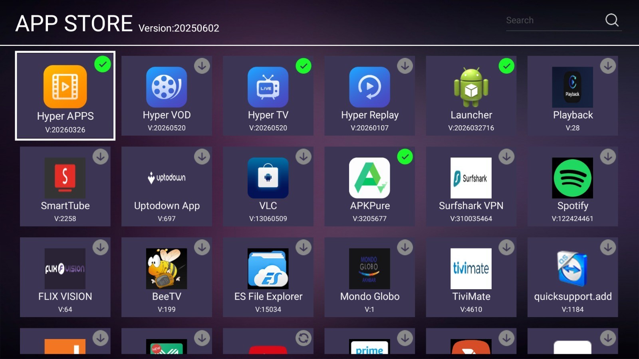Open the Hyper APPS app icon
639x359 pixels.
click(65, 87)
